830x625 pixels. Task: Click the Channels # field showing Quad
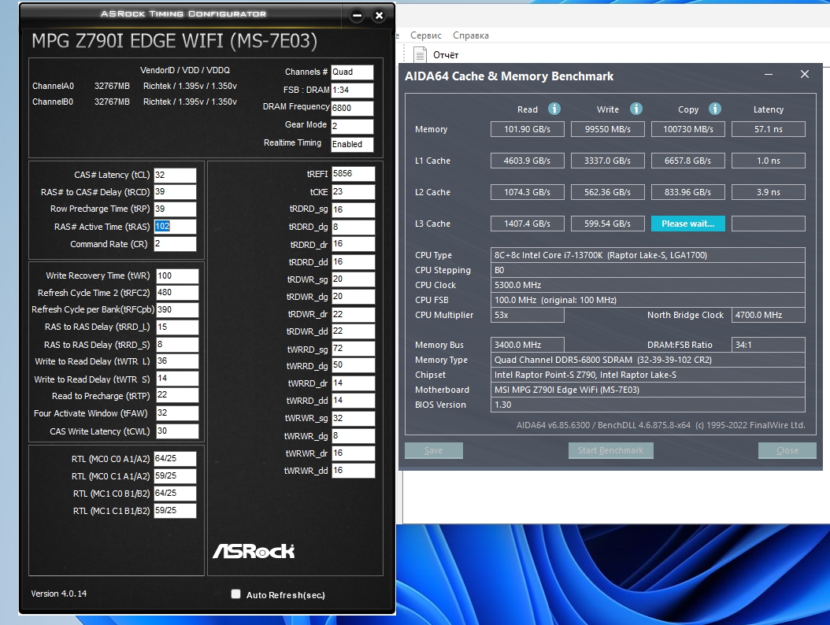pyautogui.click(x=352, y=72)
